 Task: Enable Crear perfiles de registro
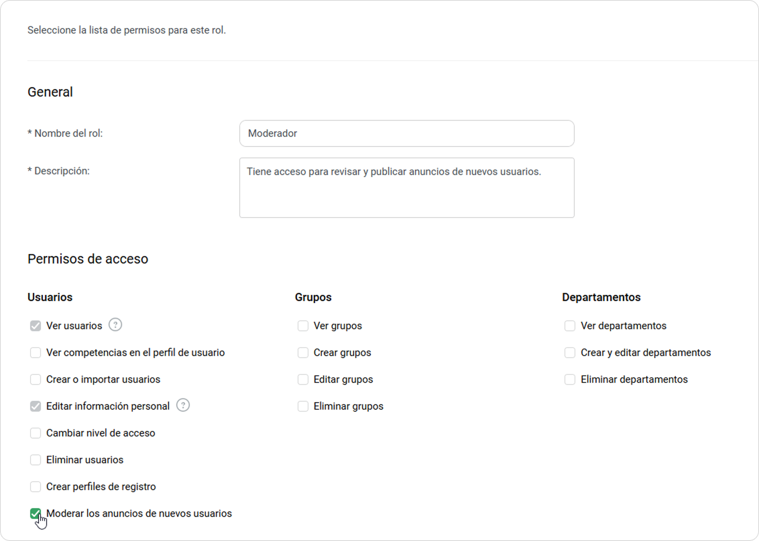coord(36,487)
